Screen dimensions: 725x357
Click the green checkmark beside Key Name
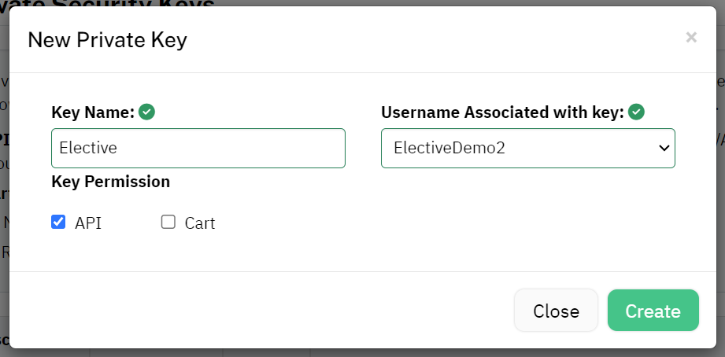(x=146, y=112)
